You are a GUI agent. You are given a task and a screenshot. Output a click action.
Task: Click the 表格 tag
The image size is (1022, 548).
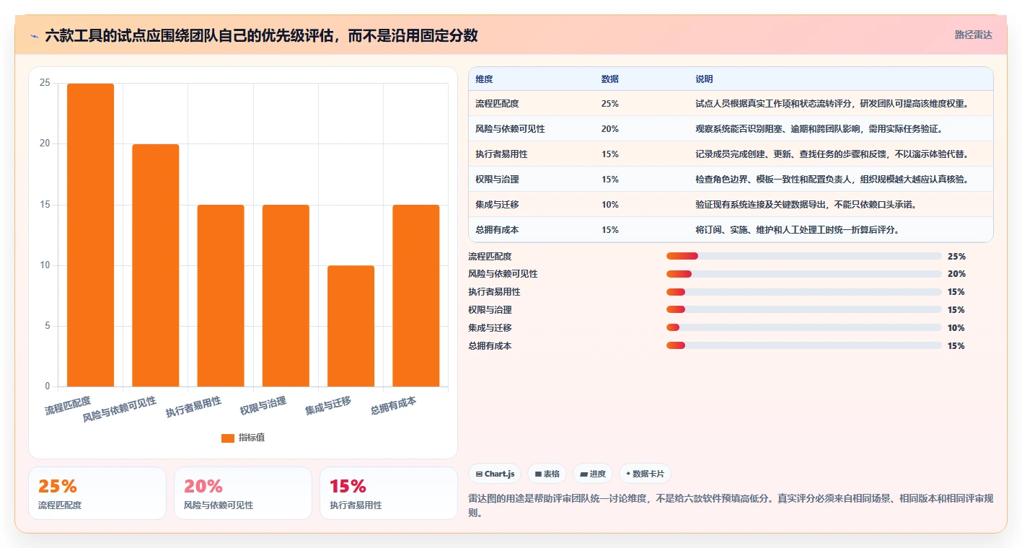pos(547,474)
